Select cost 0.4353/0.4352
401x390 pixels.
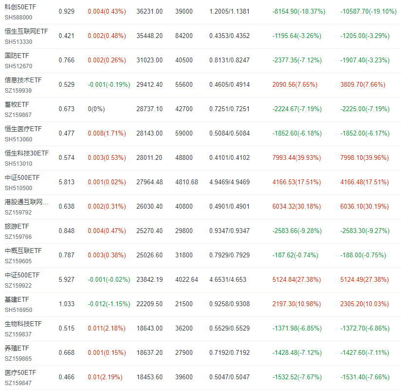pos(229,36)
